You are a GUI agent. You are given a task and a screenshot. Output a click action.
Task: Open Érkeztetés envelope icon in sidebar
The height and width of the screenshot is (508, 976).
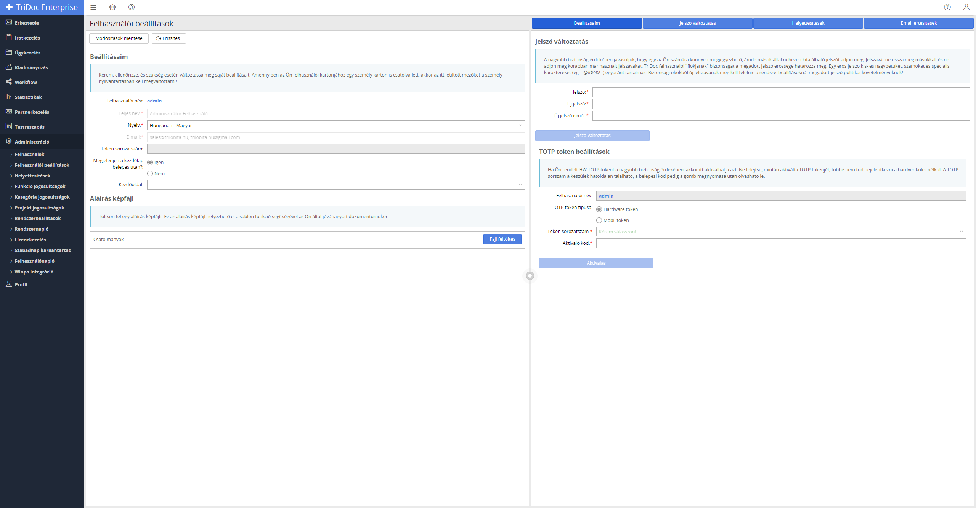click(9, 22)
